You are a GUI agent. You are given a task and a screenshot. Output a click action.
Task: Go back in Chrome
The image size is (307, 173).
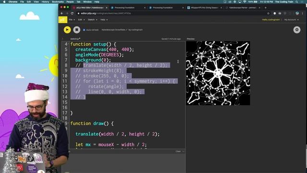[62, 13]
